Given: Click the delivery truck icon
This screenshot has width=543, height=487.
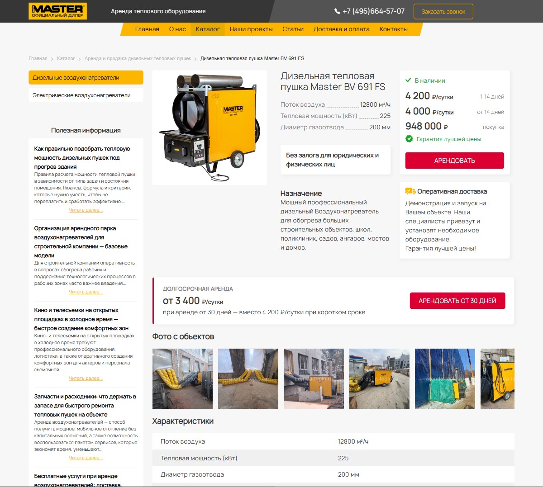Looking at the screenshot, I should coord(410,191).
